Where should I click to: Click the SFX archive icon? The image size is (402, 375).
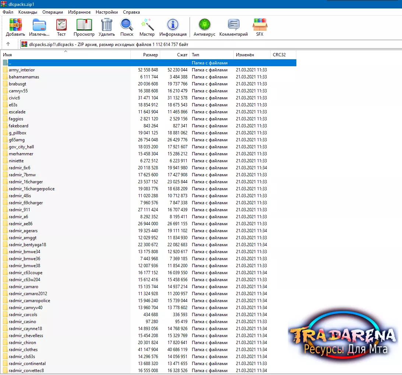pos(260,25)
